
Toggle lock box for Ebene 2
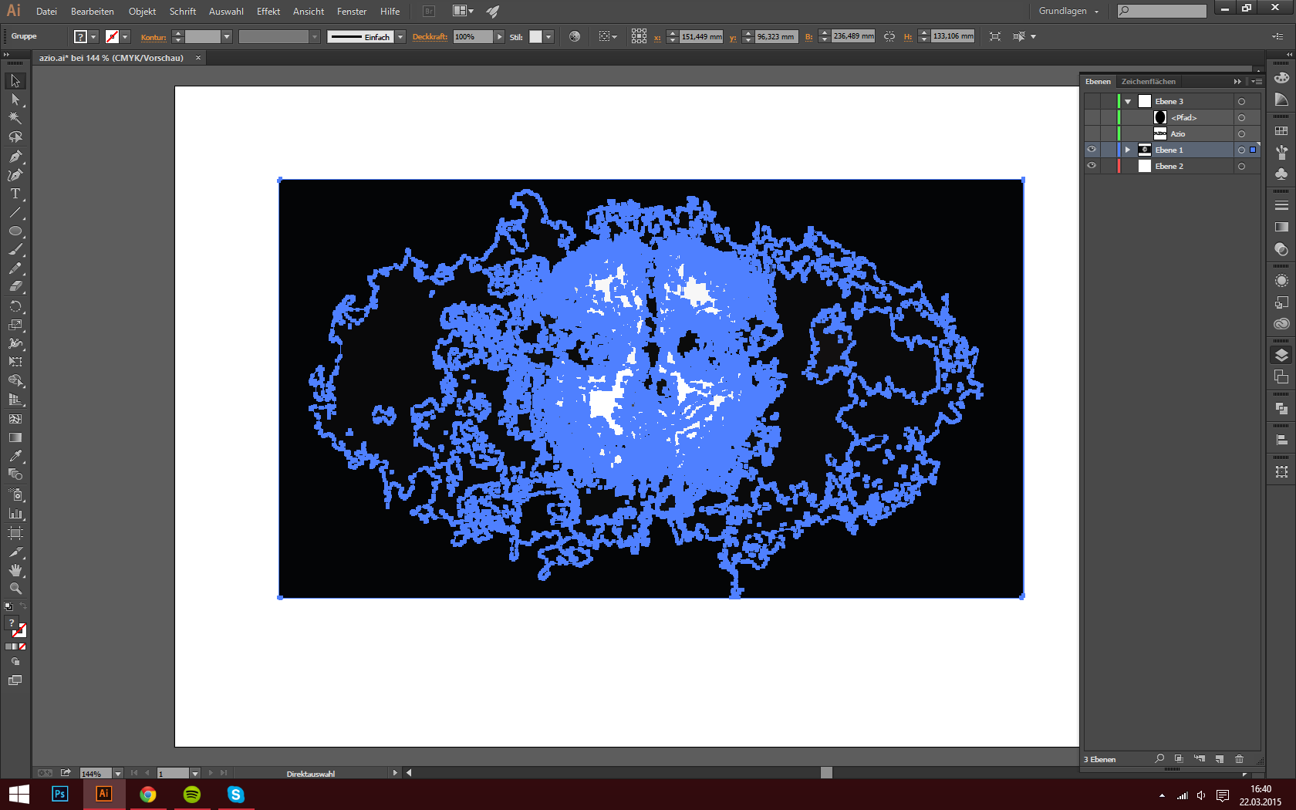(x=1109, y=166)
